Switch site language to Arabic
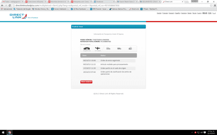The height and width of the screenshot is (135, 217). [x=214, y=13]
